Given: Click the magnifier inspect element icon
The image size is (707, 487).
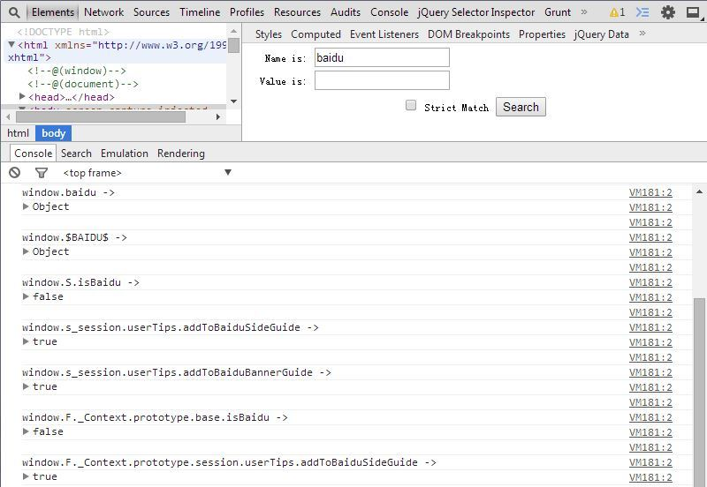Looking at the screenshot, I should 14,12.
